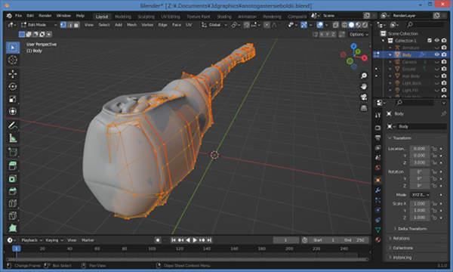Collapse the Transform panel
453x272 pixels.
tap(402, 138)
